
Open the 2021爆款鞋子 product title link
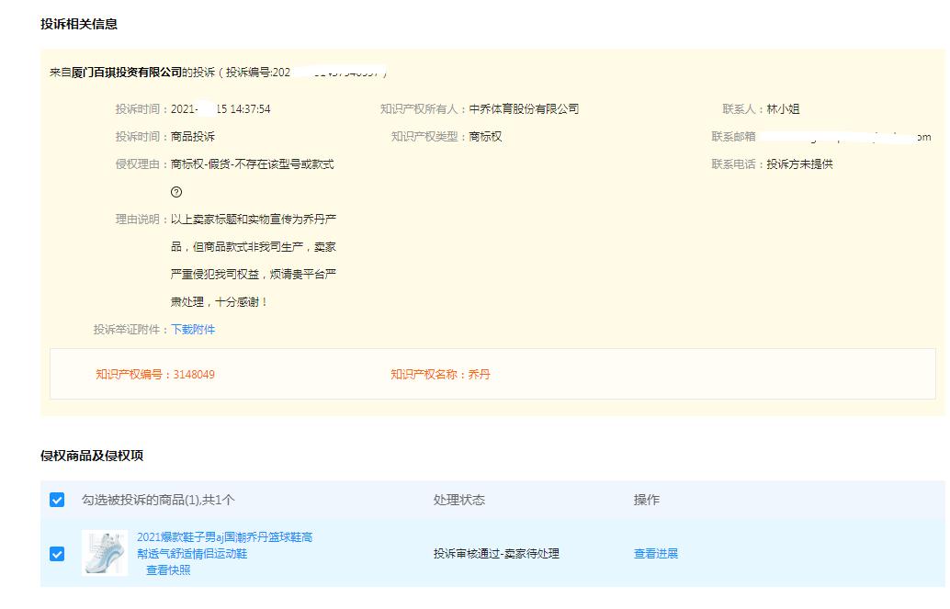click(x=224, y=545)
